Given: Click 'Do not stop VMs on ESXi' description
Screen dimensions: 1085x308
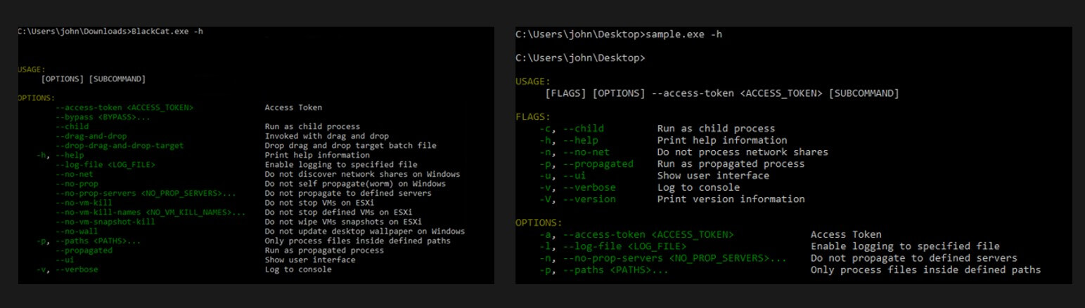Looking at the screenshot, I should tap(319, 203).
